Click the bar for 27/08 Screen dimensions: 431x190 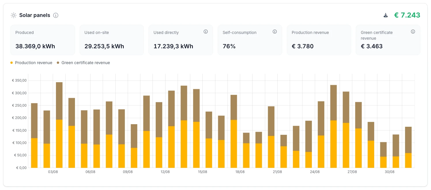pos(358,135)
